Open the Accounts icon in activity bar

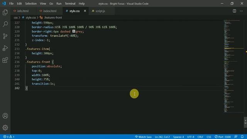(x=5, y=116)
